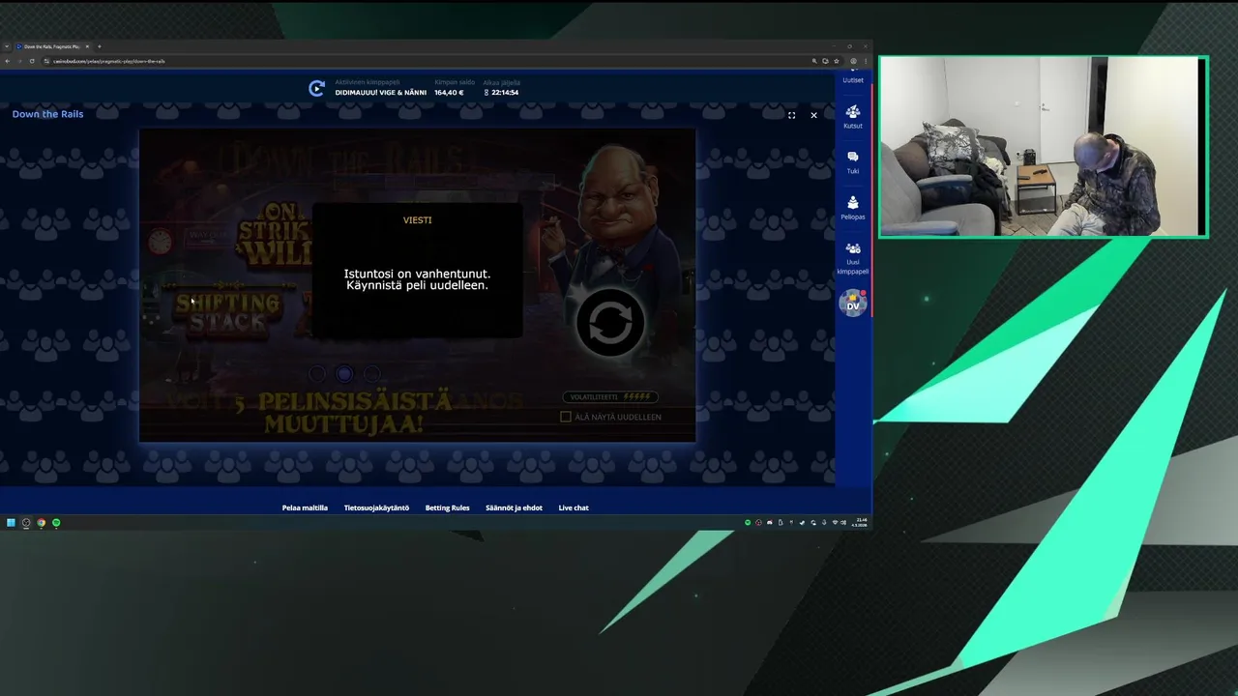Open the Betting Rules link
The image size is (1238, 696).
[x=447, y=507]
